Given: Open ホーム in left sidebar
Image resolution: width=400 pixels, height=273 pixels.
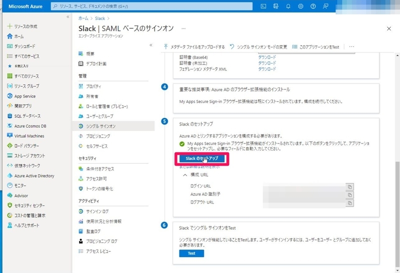Looking at the screenshot, I should coord(15,36).
